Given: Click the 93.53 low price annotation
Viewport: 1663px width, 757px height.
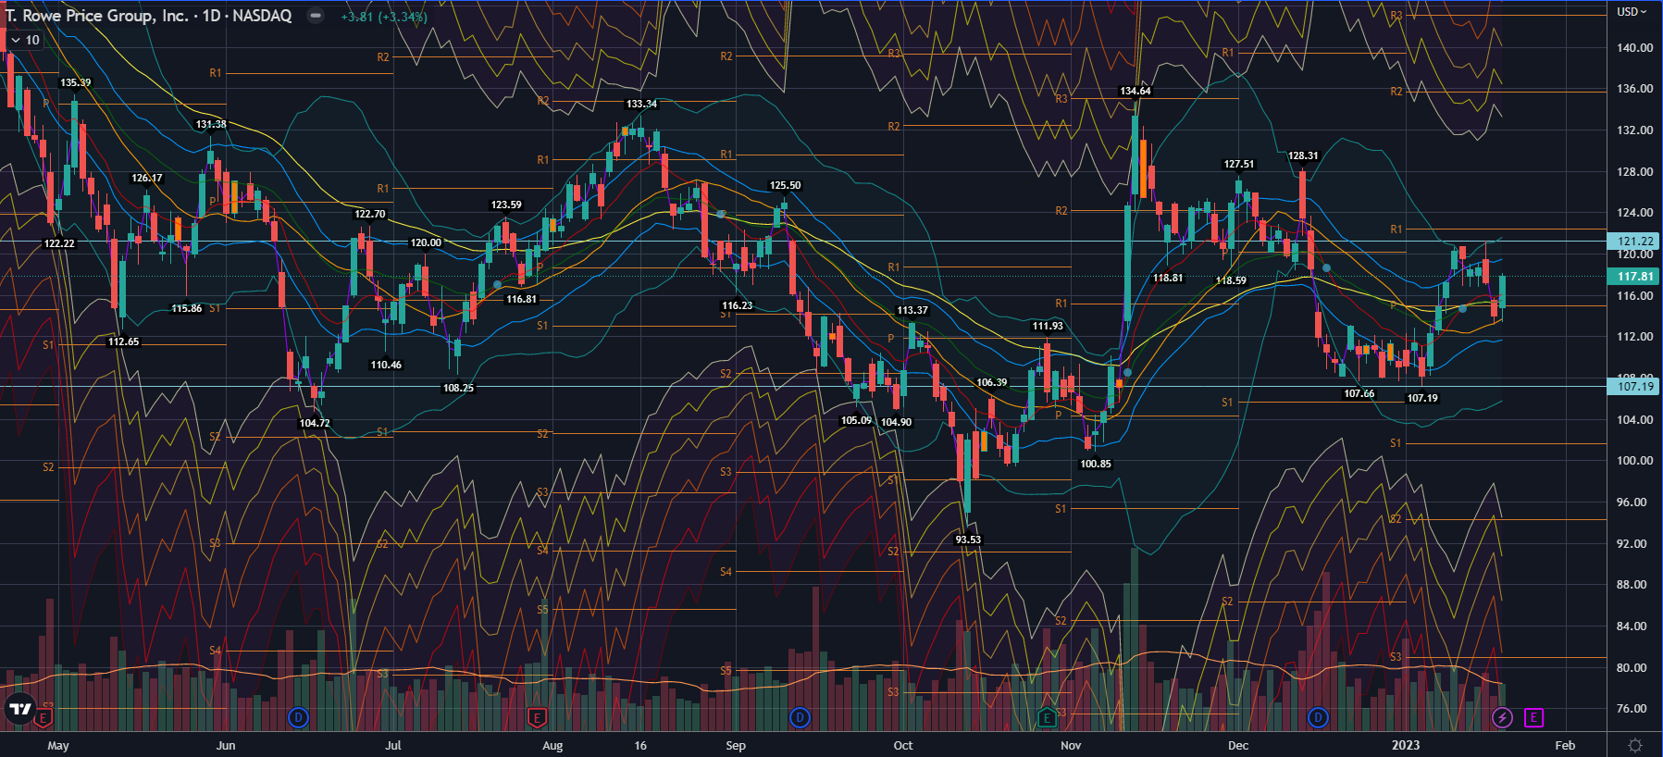Looking at the screenshot, I should 968,540.
